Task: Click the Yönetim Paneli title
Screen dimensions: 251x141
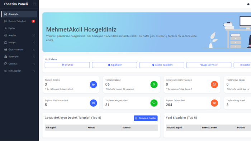Action: (x=16, y=4)
